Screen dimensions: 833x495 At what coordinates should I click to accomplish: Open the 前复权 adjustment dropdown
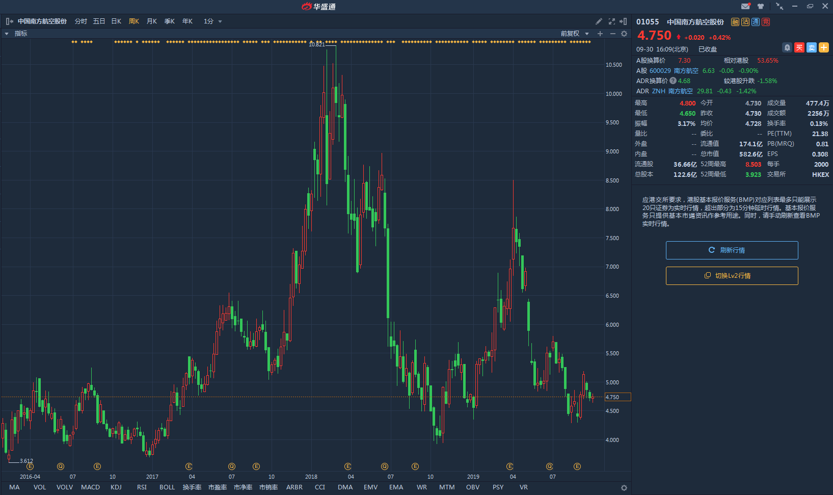pyautogui.click(x=575, y=34)
